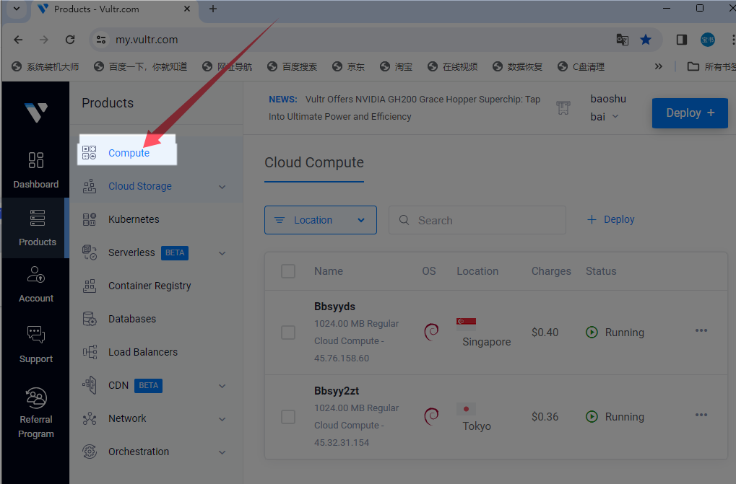Viewport: 736px width, 484px height.
Task: Open the Support chat icon
Action: coord(35,335)
